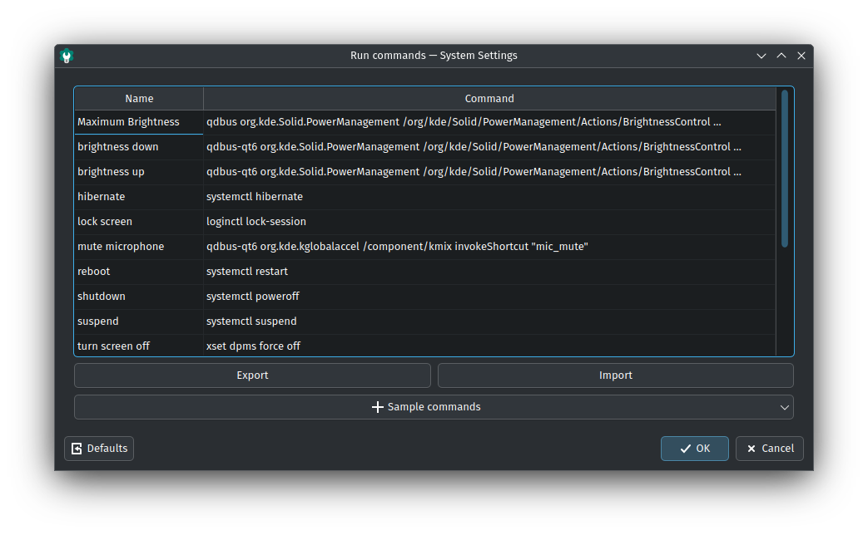Viewport: 868px width, 535px height.
Task: Select the brightness down name cell
Action: click(x=139, y=147)
